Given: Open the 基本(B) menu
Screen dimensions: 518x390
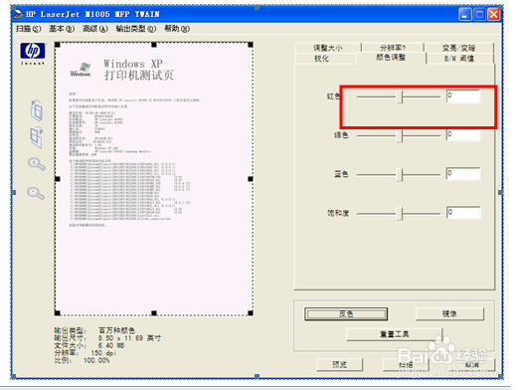Looking at the screenshot, I should click(x=62, y=29).
